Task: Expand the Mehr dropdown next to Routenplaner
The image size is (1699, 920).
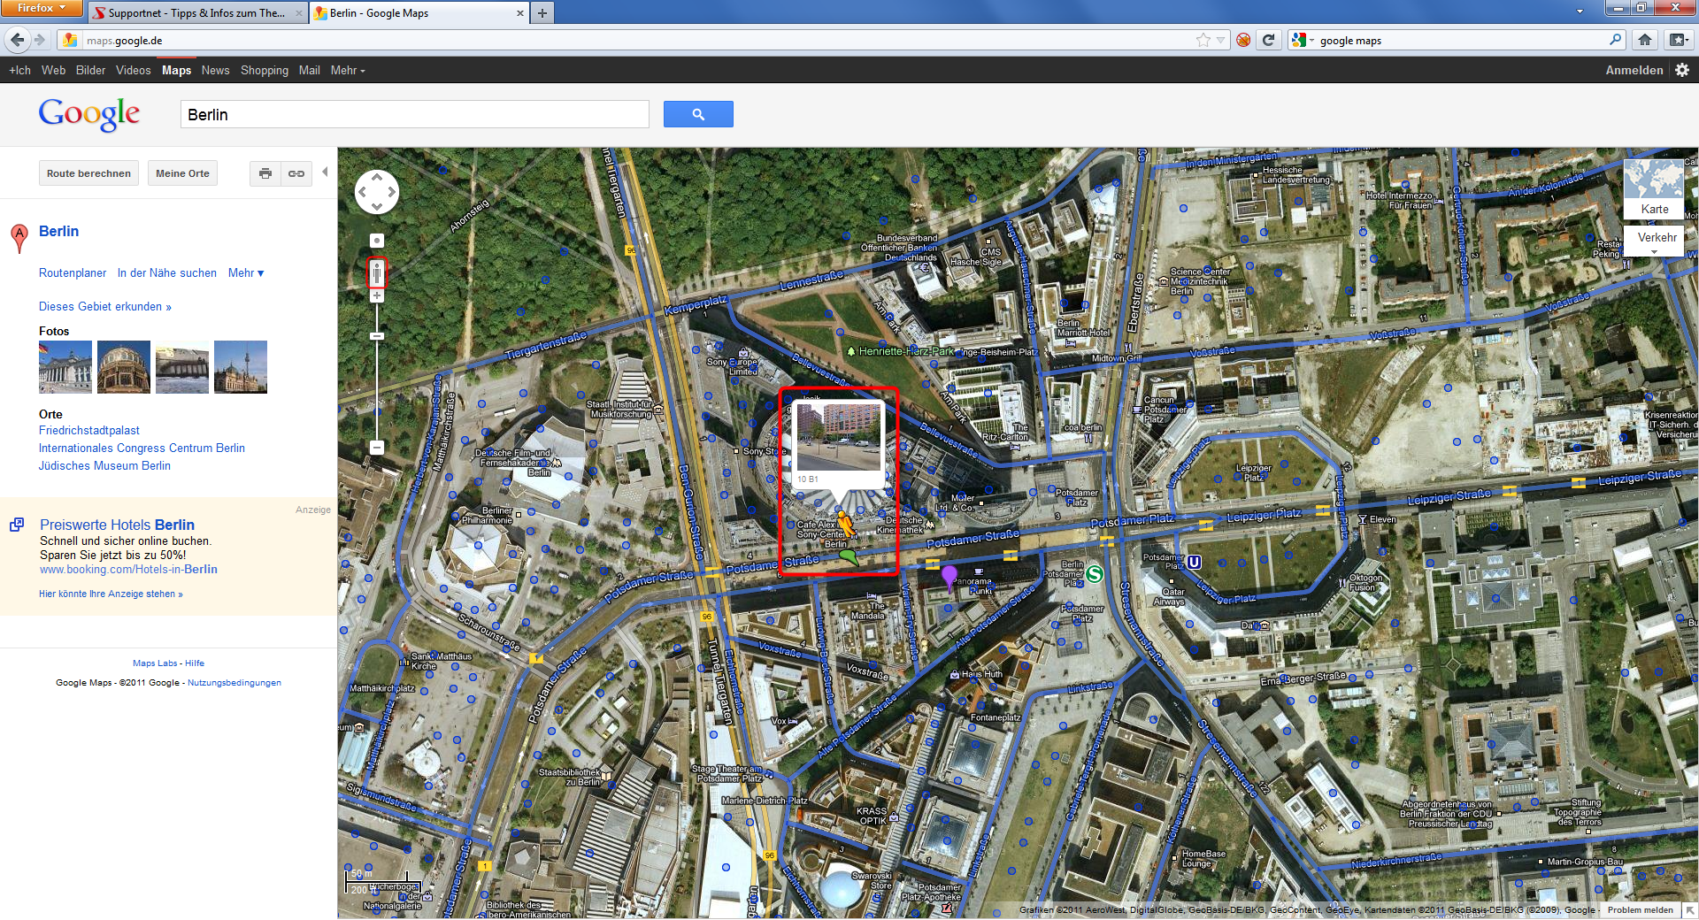Action: [246, 272]
